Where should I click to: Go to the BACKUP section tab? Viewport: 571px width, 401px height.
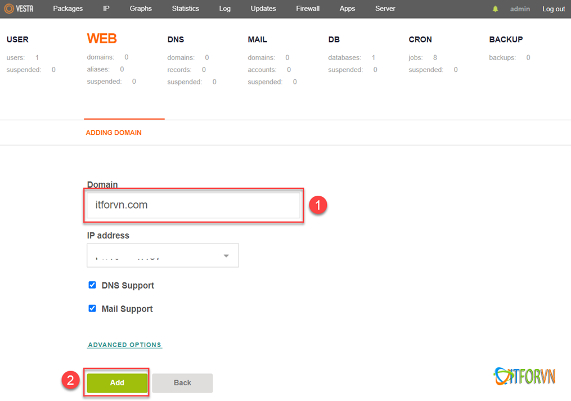click(x=506, y=40)
